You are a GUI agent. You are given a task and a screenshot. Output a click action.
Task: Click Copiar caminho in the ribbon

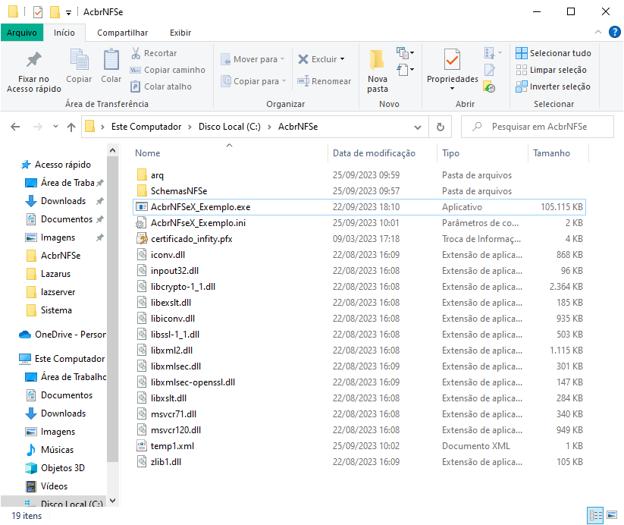(x=168, y=70)
